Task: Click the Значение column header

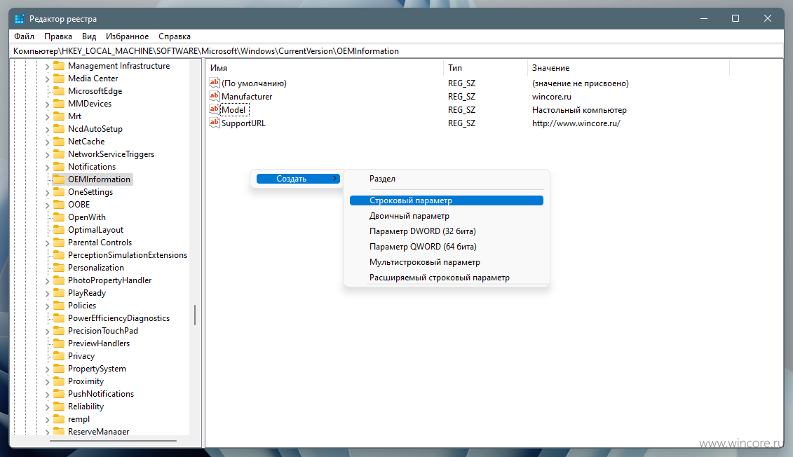Action: (x=629, y=68)
